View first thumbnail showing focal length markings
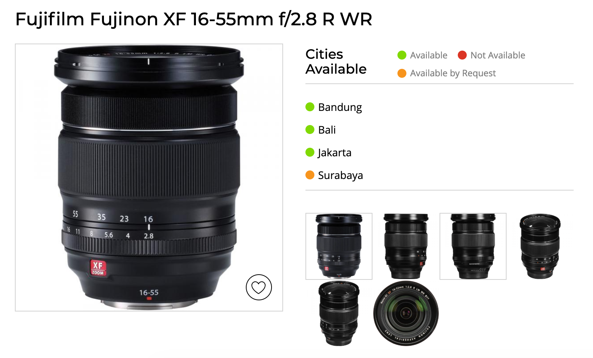593x358 pixels. pos(339,246)
